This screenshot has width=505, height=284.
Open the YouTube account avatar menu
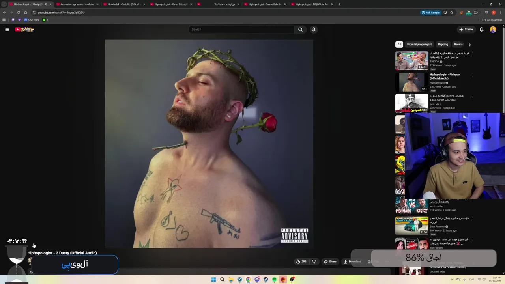coord(493,29)
